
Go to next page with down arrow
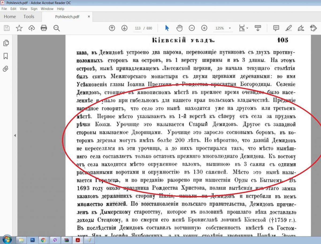[124, 28]
